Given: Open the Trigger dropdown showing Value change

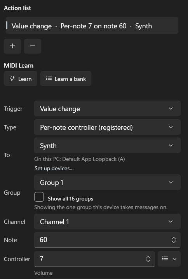Looking at the screenshot, I should coord(107,108).
